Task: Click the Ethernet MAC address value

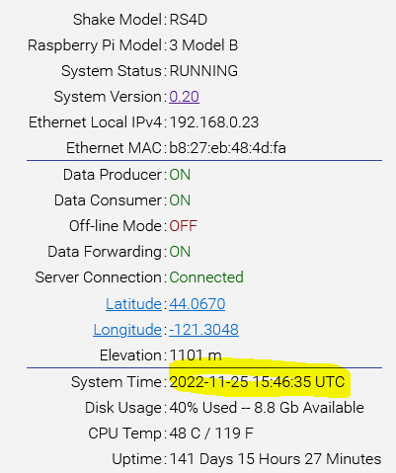Action: pyautogui.click(x=227, y=148)
